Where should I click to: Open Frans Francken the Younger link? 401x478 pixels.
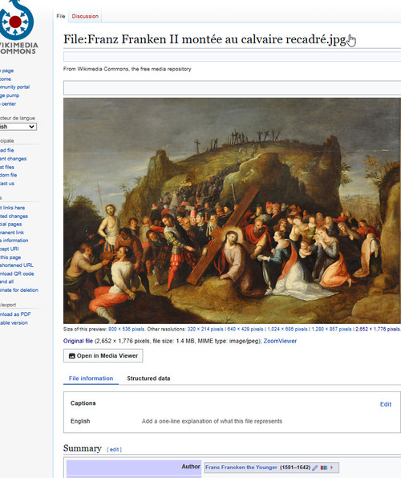(x=241, y=468)
